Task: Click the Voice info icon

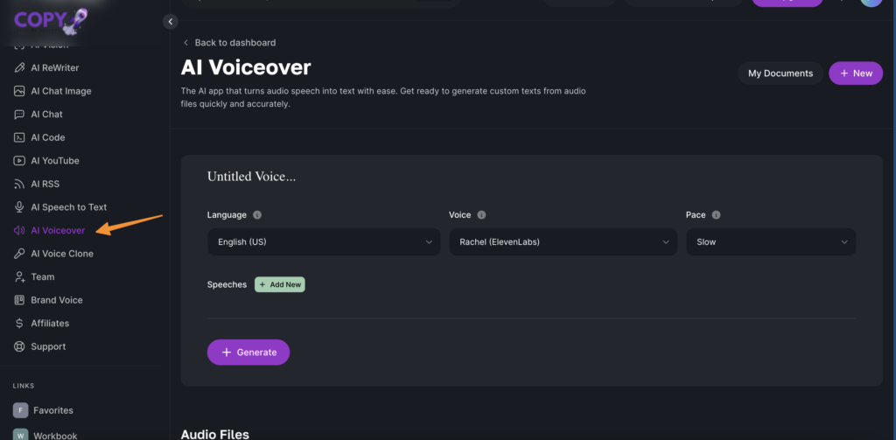Action: click(x=481, y=215)
